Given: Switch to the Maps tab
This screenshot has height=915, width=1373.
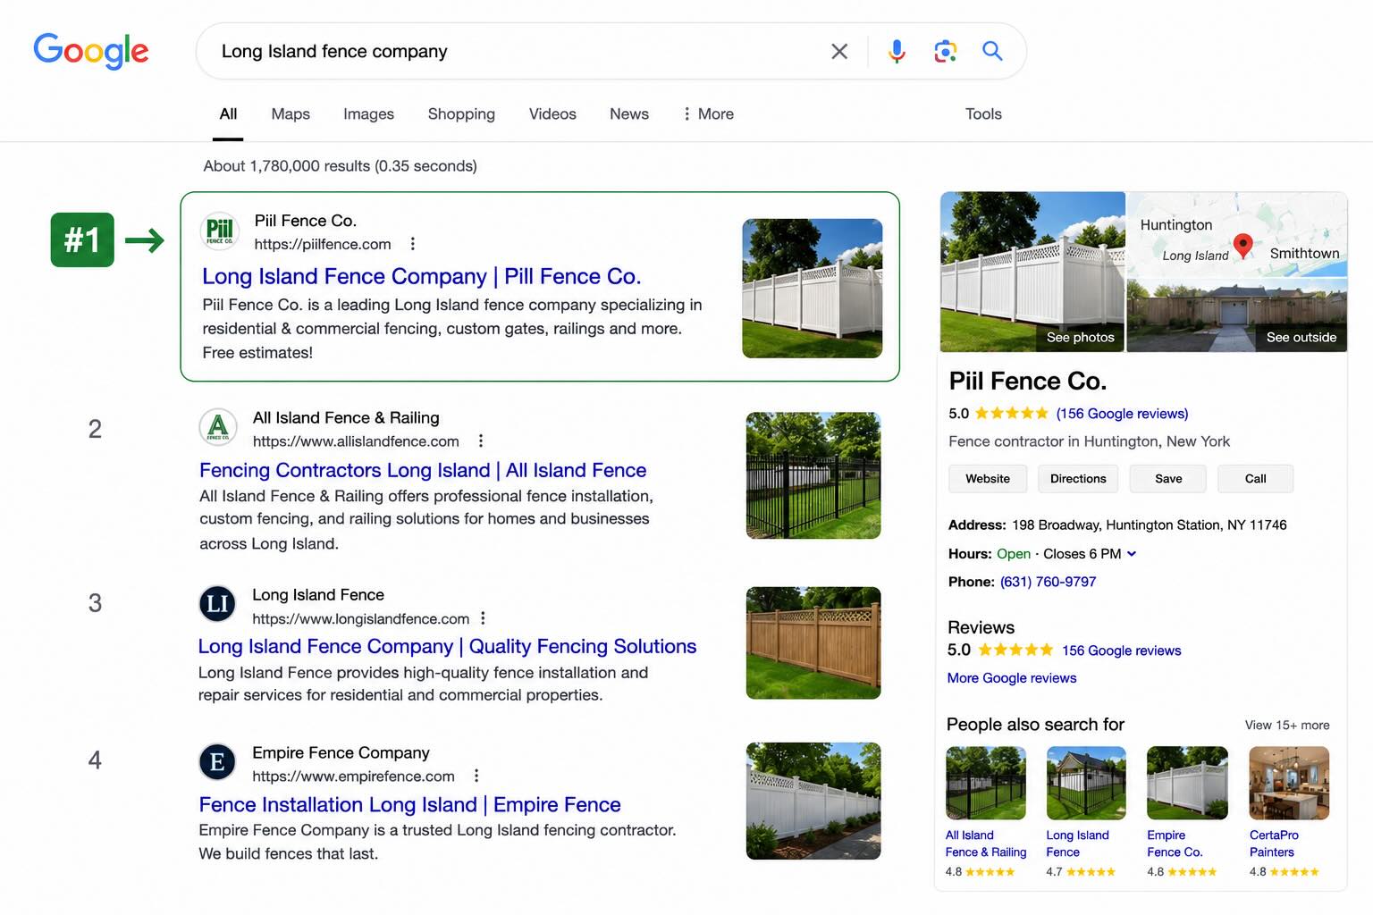Looking at the screenshot, I should pyautogui.click(x=291, y=114).
